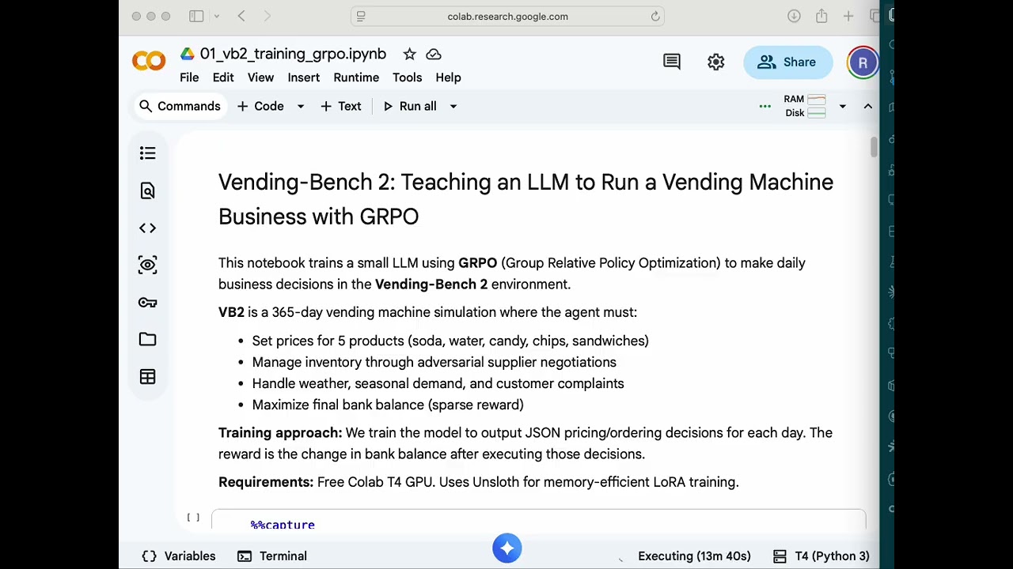Expand the runtime connection options dropdown
1013x569 pixels.
pos(843,106)
